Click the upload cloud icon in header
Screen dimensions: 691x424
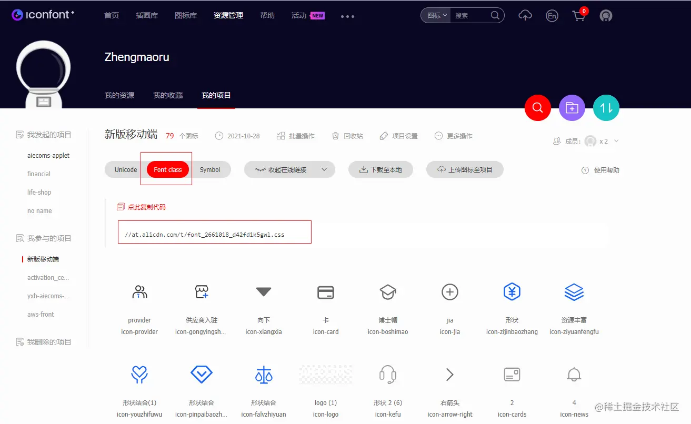[x=525, y=16]
